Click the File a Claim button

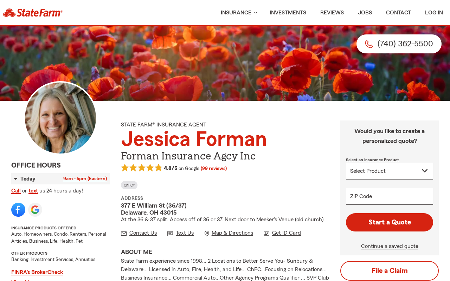pos(390,271)
